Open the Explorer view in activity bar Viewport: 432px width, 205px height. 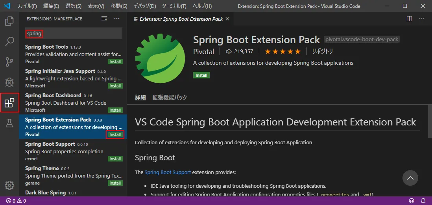[x=9, y=22]
